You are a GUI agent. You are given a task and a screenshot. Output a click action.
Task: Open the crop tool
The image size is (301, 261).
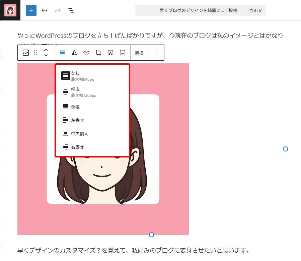click(x=98, y=53)
